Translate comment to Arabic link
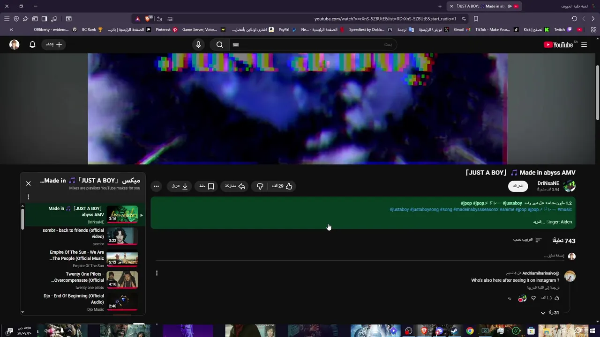This screenshot has width=600, height=337. (x=543, y=288)
